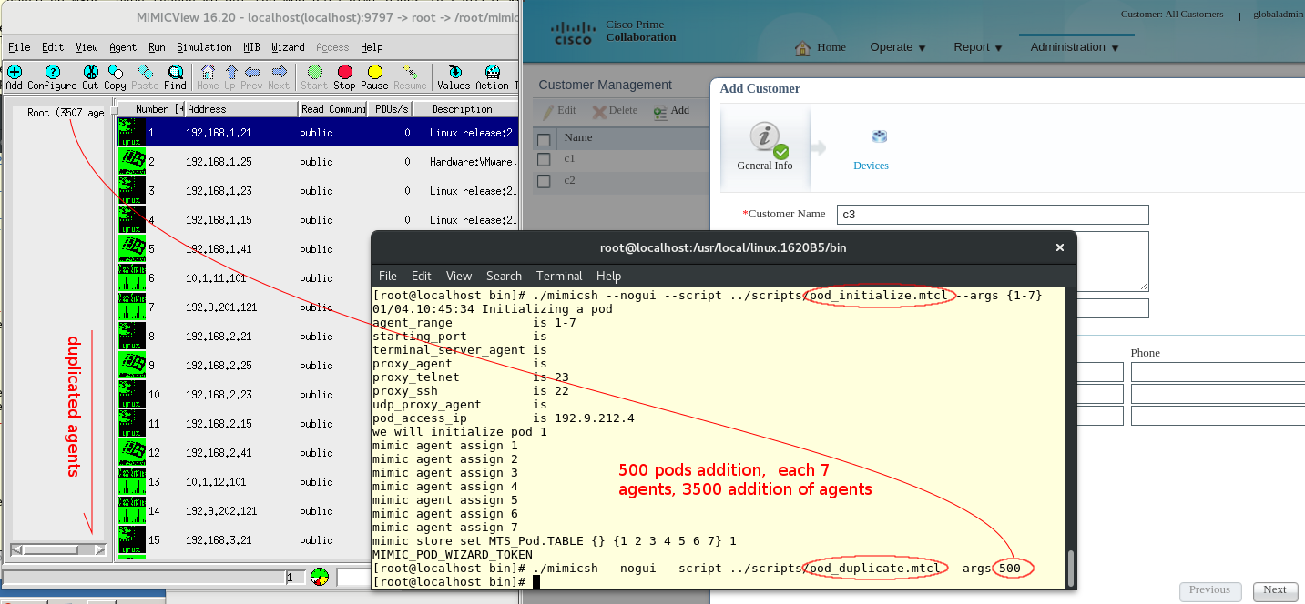Click the globaladmin user link

point(1278,15)
